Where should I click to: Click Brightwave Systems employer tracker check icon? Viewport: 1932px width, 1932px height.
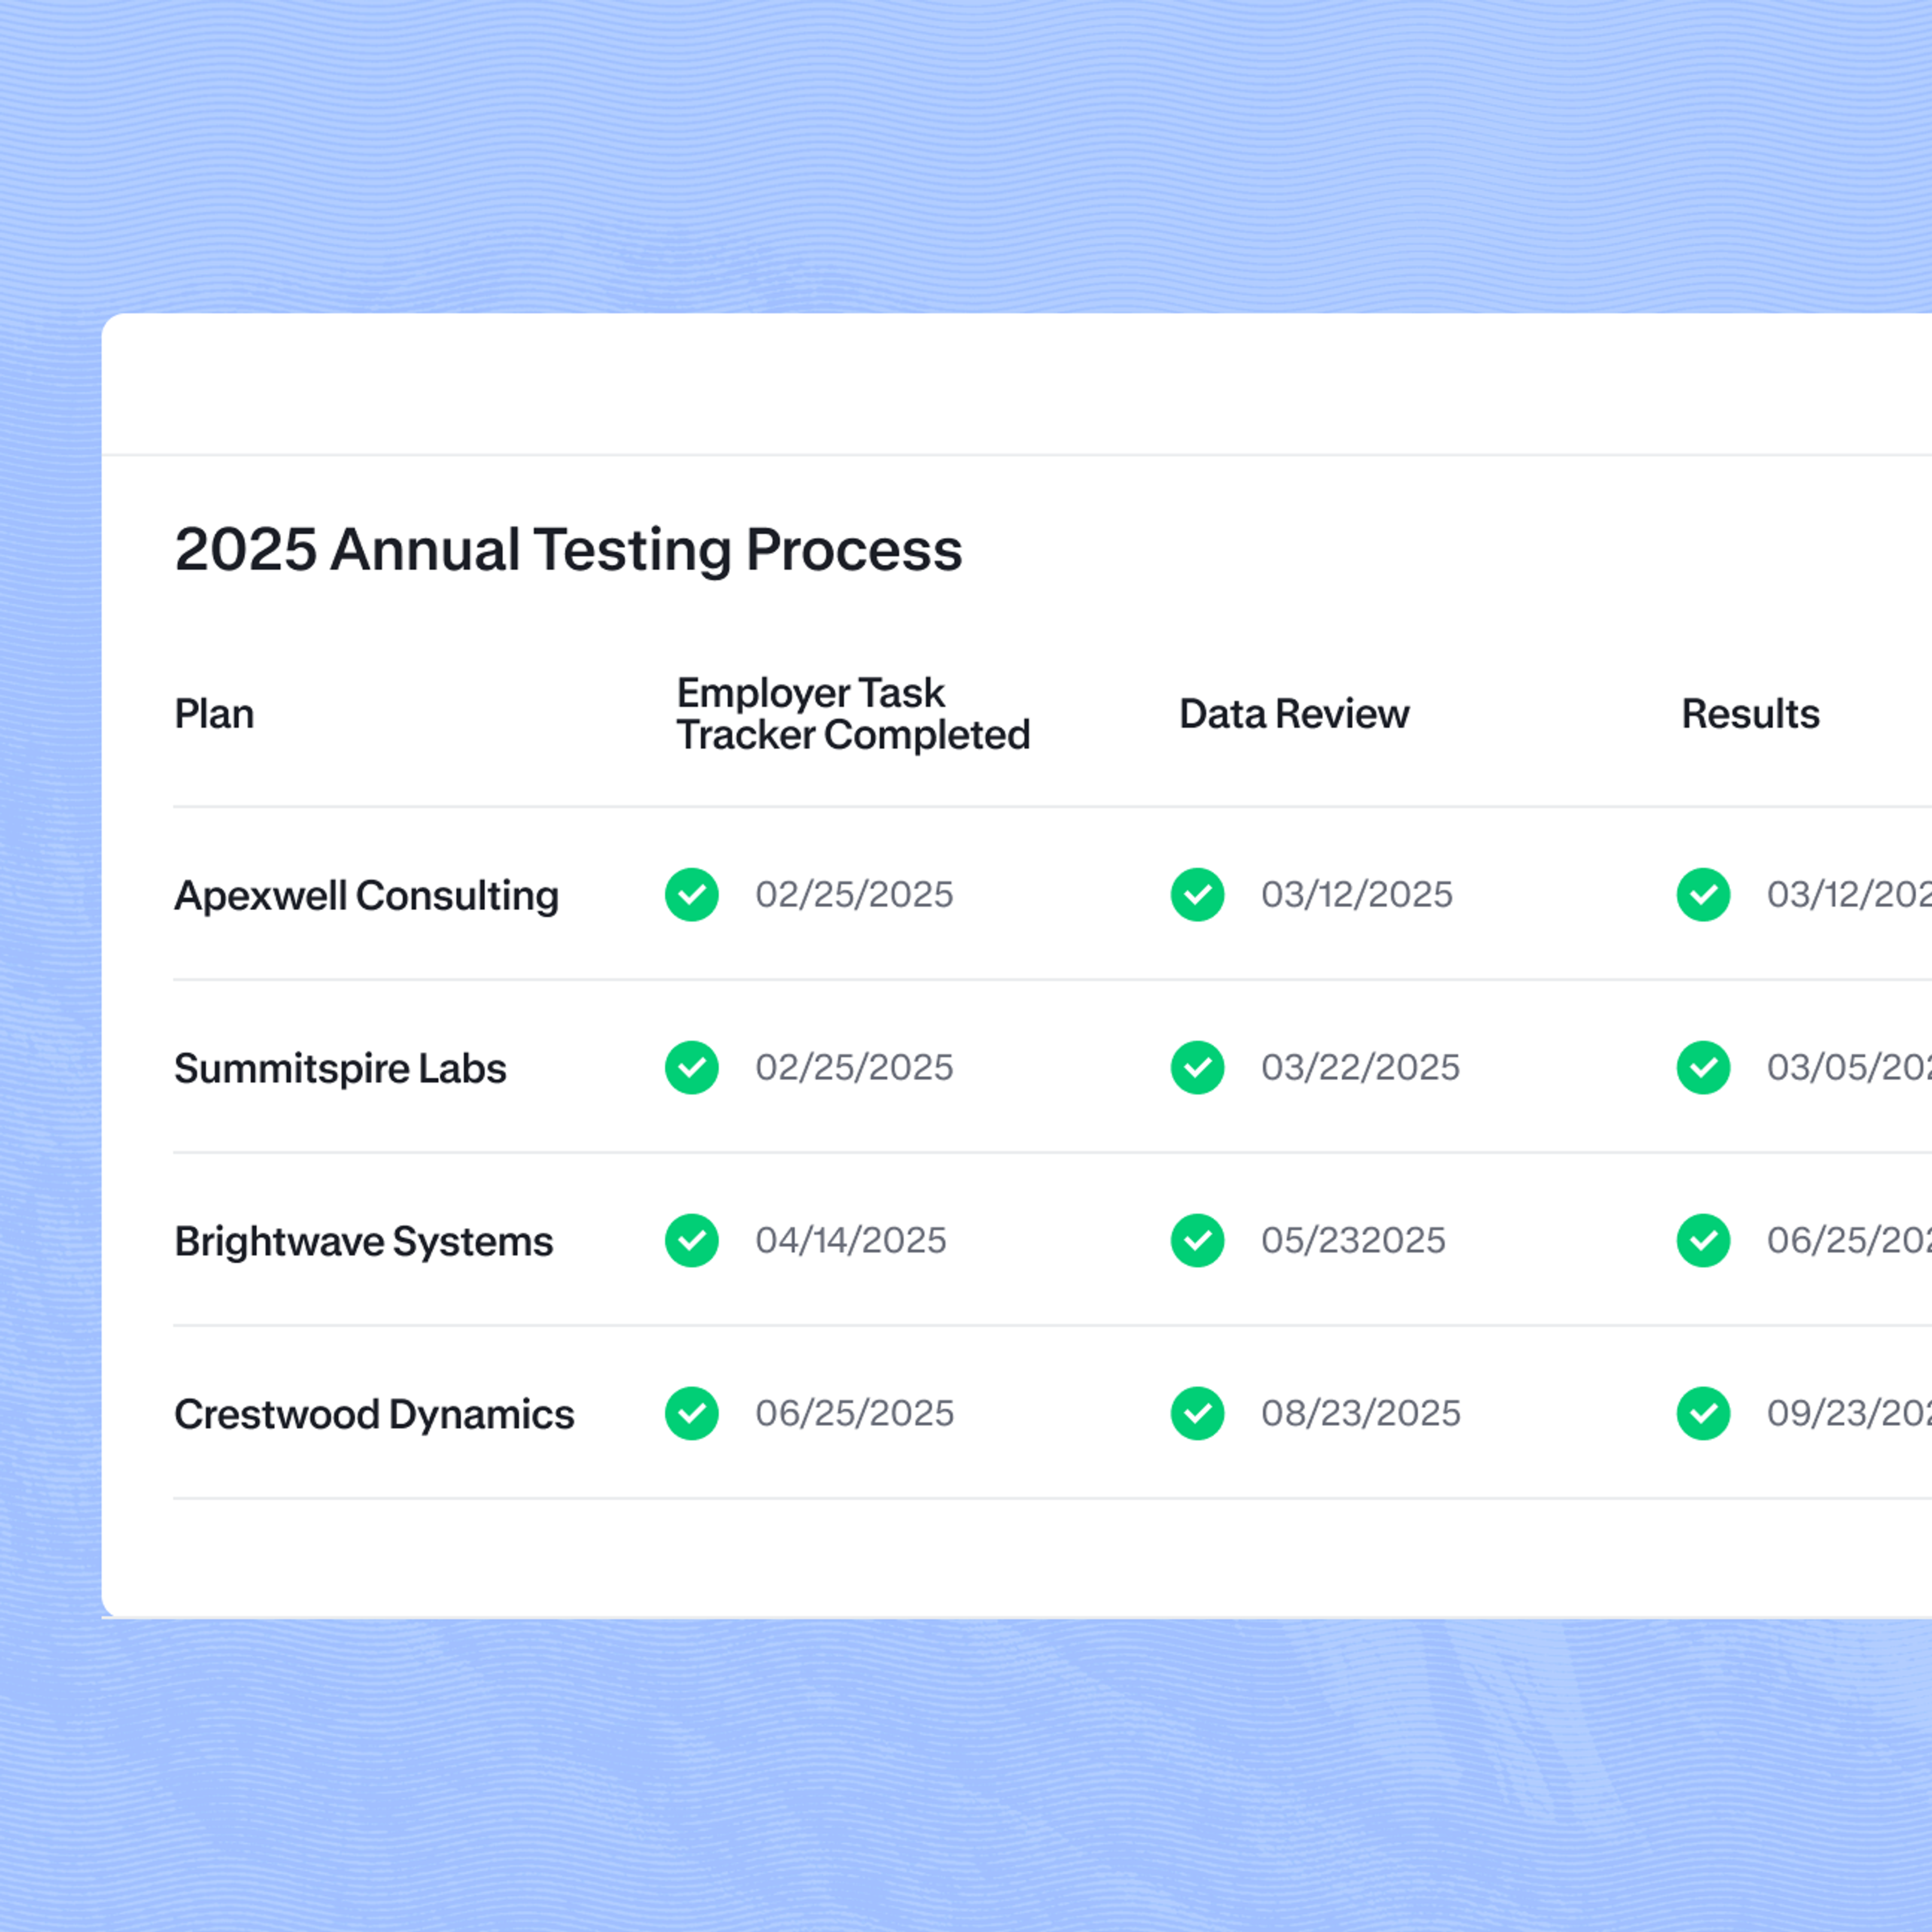pyautogui.click(x=692, y=1240)
